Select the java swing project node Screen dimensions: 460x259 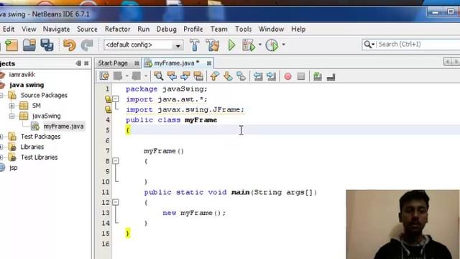coord(27,85)
